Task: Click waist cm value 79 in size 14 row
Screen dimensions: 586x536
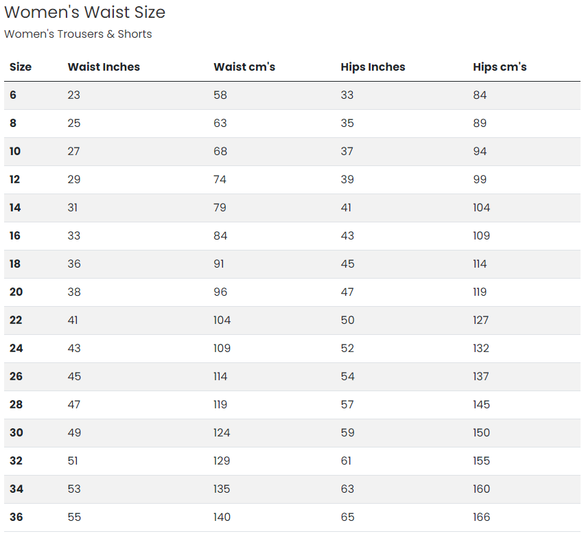Action: tap(220, 207)
